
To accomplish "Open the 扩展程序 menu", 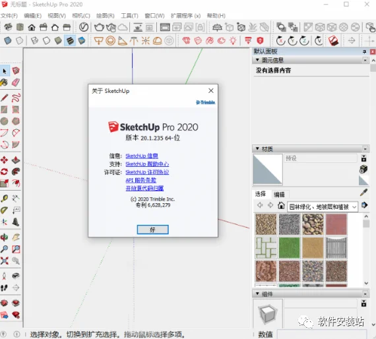I will pos(185,16).
